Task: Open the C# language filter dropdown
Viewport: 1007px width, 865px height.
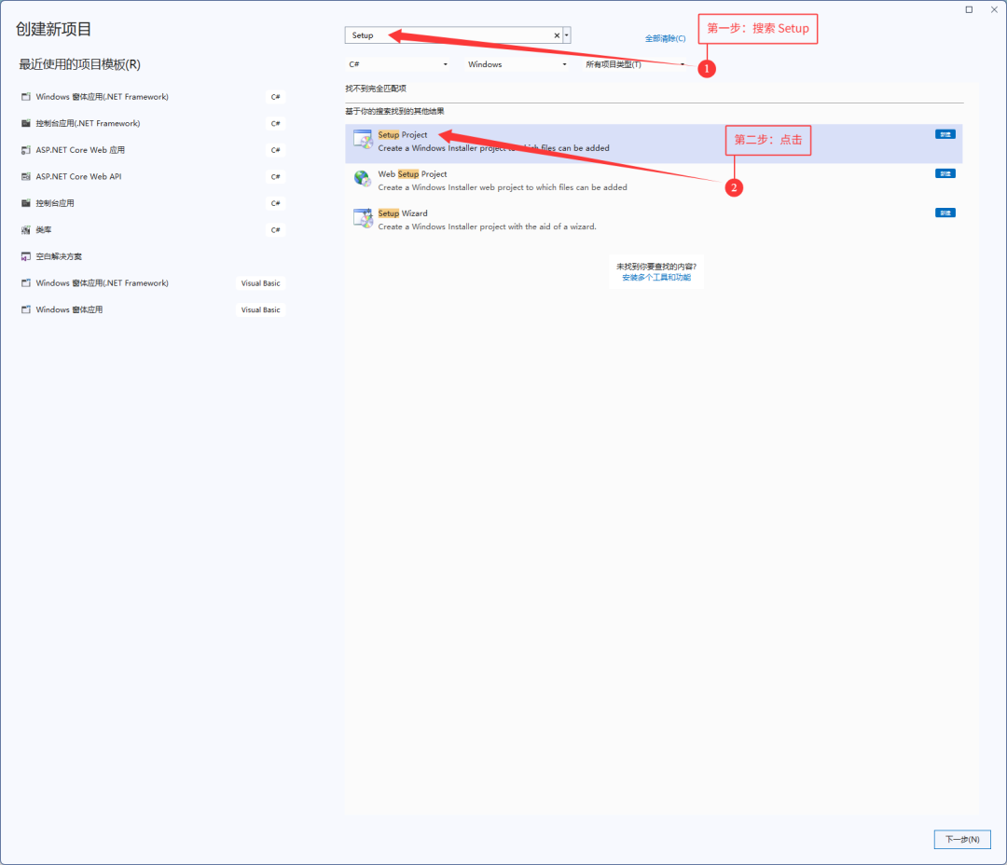Action: (398, 64)
